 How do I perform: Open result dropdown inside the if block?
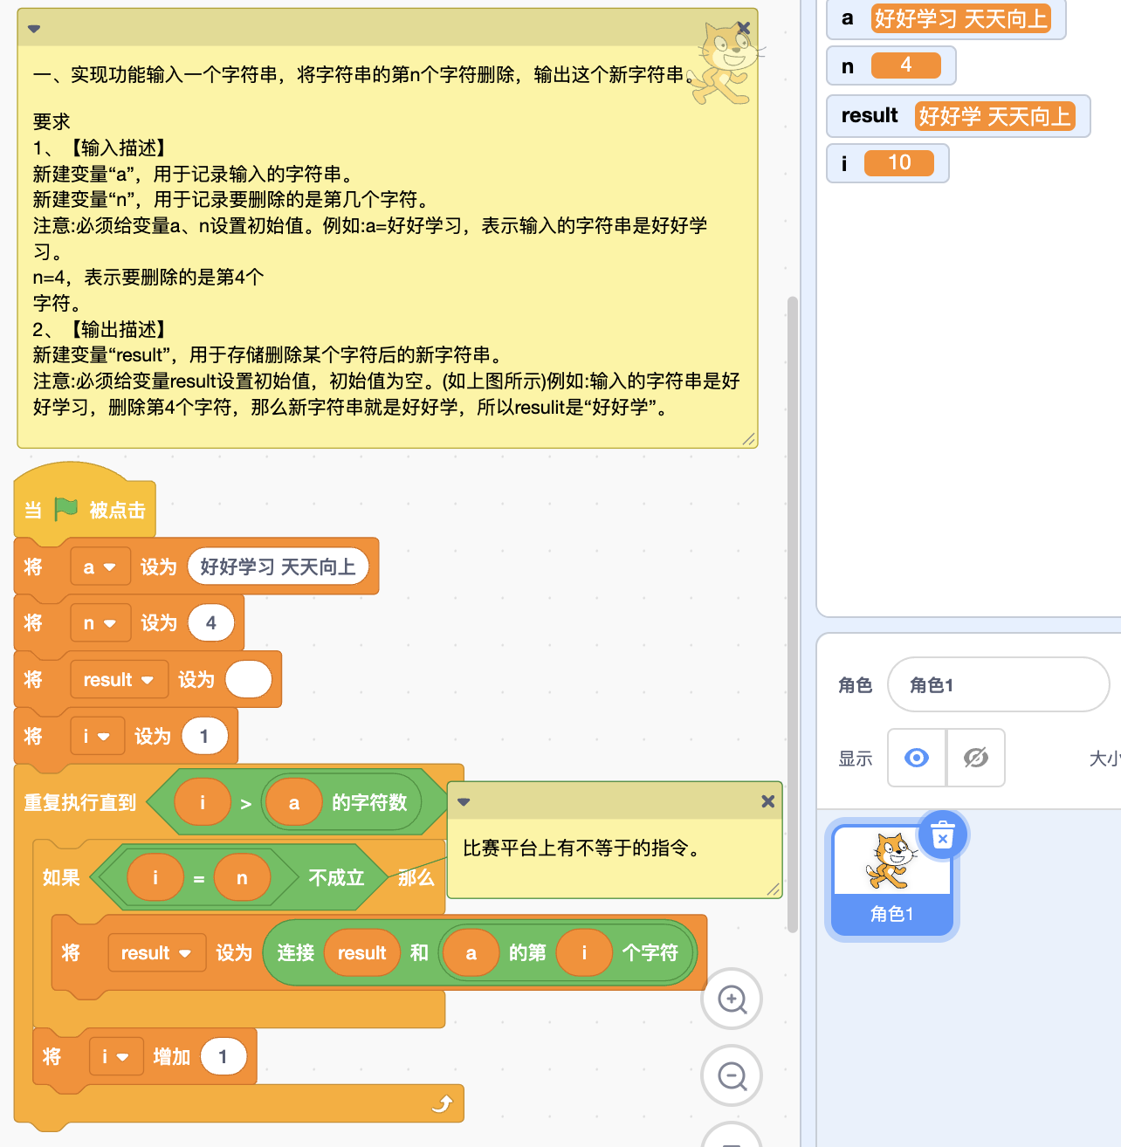(156, 953)
